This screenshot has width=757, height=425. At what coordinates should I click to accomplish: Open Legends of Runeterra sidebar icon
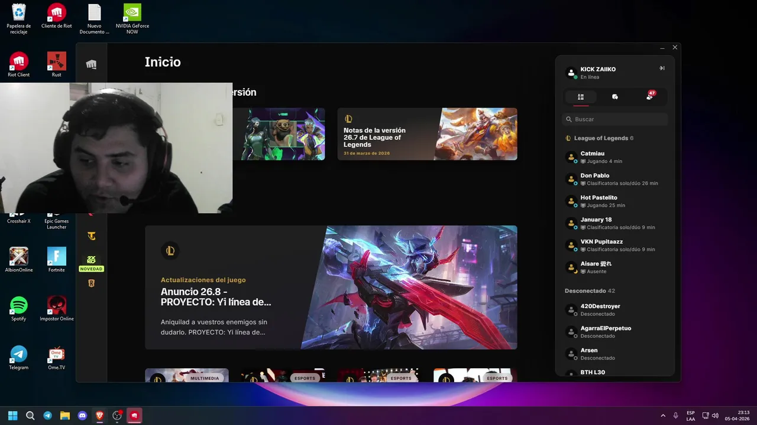(91, 283)
